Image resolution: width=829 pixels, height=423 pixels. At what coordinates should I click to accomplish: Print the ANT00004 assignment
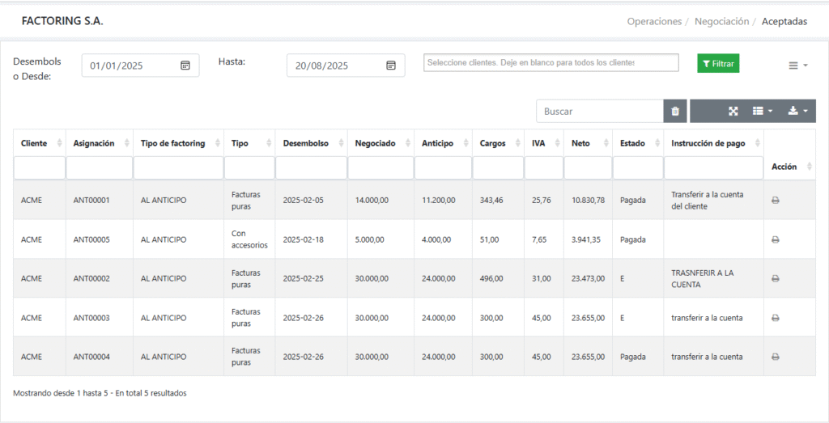point(775,357)
